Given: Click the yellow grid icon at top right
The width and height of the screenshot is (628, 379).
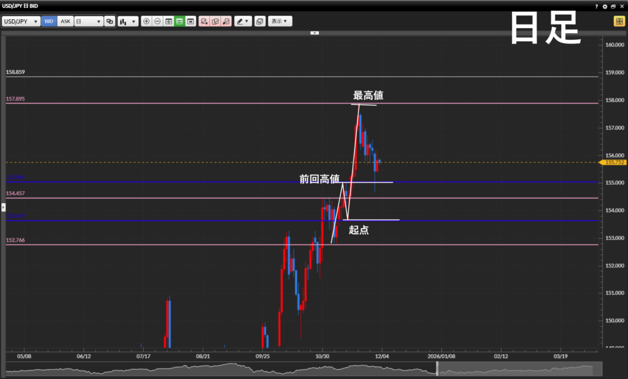Looking at the screenshot, I should [619, 21].
